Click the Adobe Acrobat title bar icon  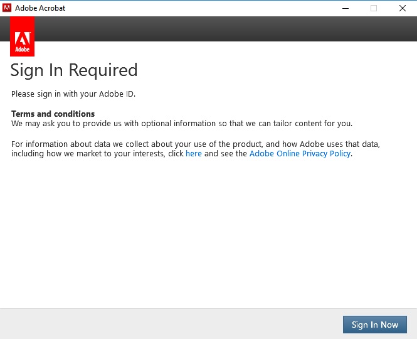7,8
